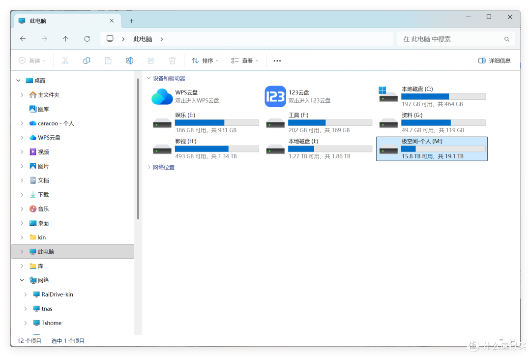531x357 pixels.
Task: Expand the 此电脑 tree node
Action: pyautogui.click(x=22, y=252)
